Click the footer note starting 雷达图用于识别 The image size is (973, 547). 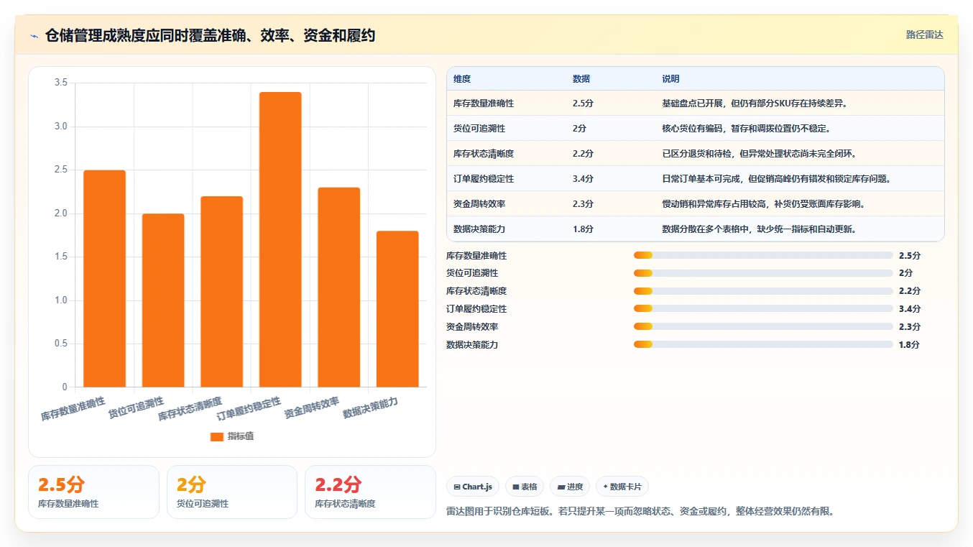[x=640, y=512]
